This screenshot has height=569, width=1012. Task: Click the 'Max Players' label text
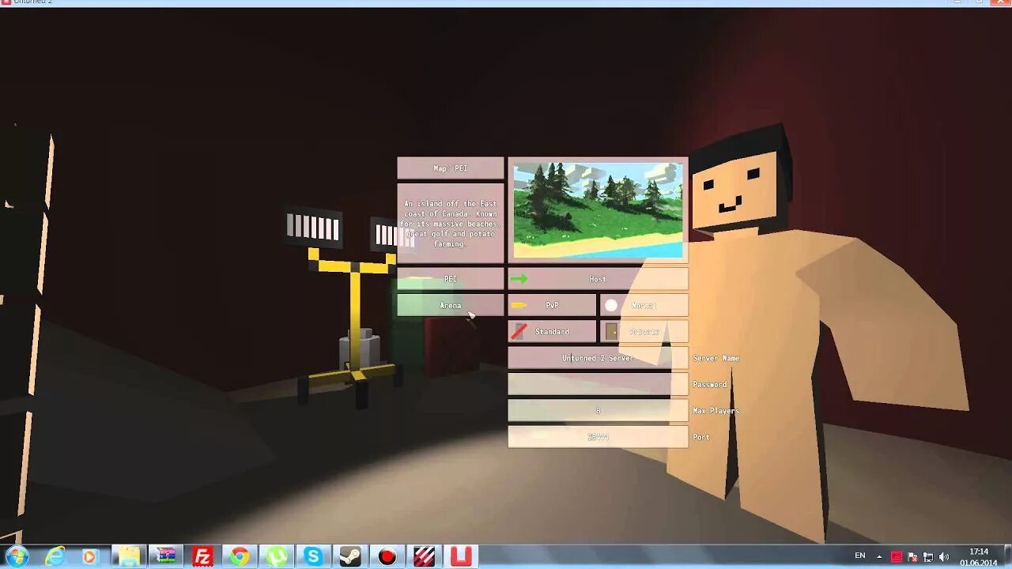pyautogui.click(x=716, y=411)
